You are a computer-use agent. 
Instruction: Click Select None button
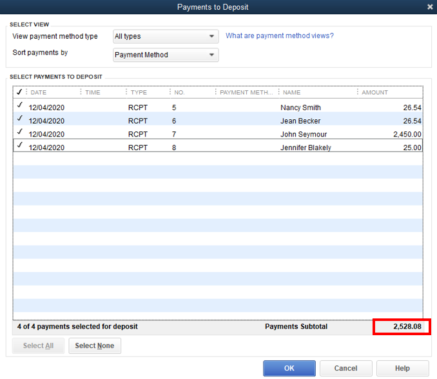click(x=95, y=345)
